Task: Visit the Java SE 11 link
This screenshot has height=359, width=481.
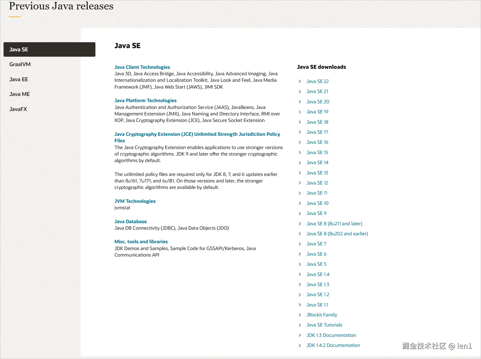Action: 317,193
